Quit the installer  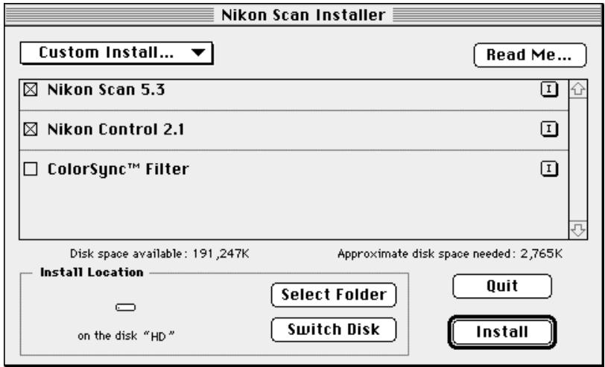click(502, 286)
